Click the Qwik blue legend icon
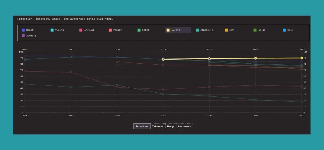324x150 pixels. point(284,30)
